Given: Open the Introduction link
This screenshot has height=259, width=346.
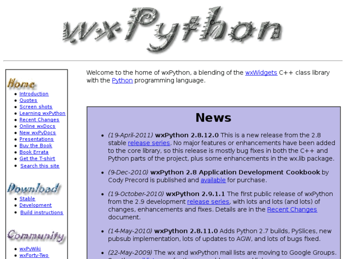Looking at the screenshot, I should 34,94.
